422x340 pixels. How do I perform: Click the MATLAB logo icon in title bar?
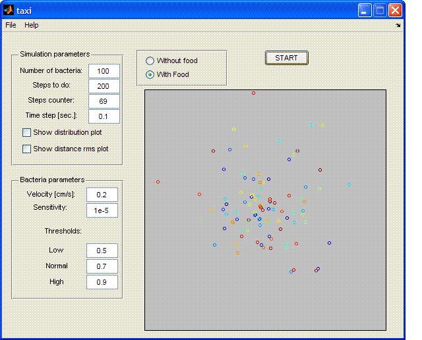(9, 11)
